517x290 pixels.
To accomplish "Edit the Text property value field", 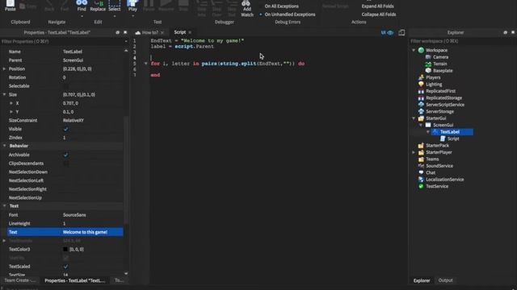I will (x=92, y=232).
